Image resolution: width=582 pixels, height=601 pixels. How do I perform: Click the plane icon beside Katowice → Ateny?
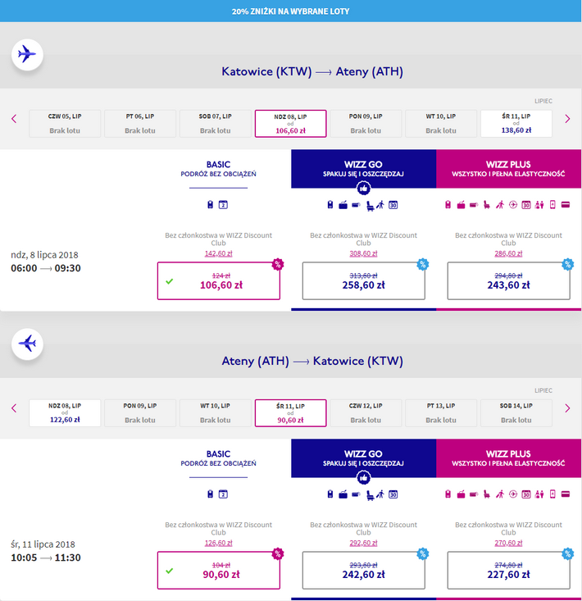point(27,54)
